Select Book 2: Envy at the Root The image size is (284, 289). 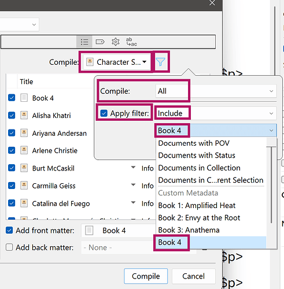click(199, 218)
